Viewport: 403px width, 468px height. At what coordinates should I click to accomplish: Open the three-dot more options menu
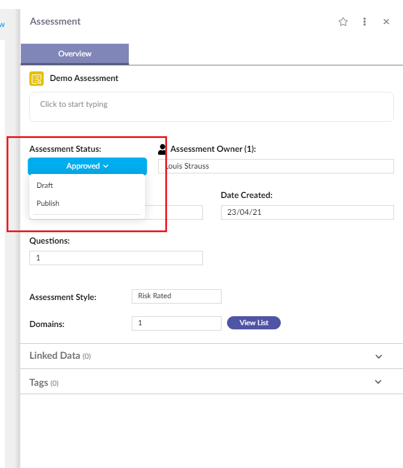point(364,22)
